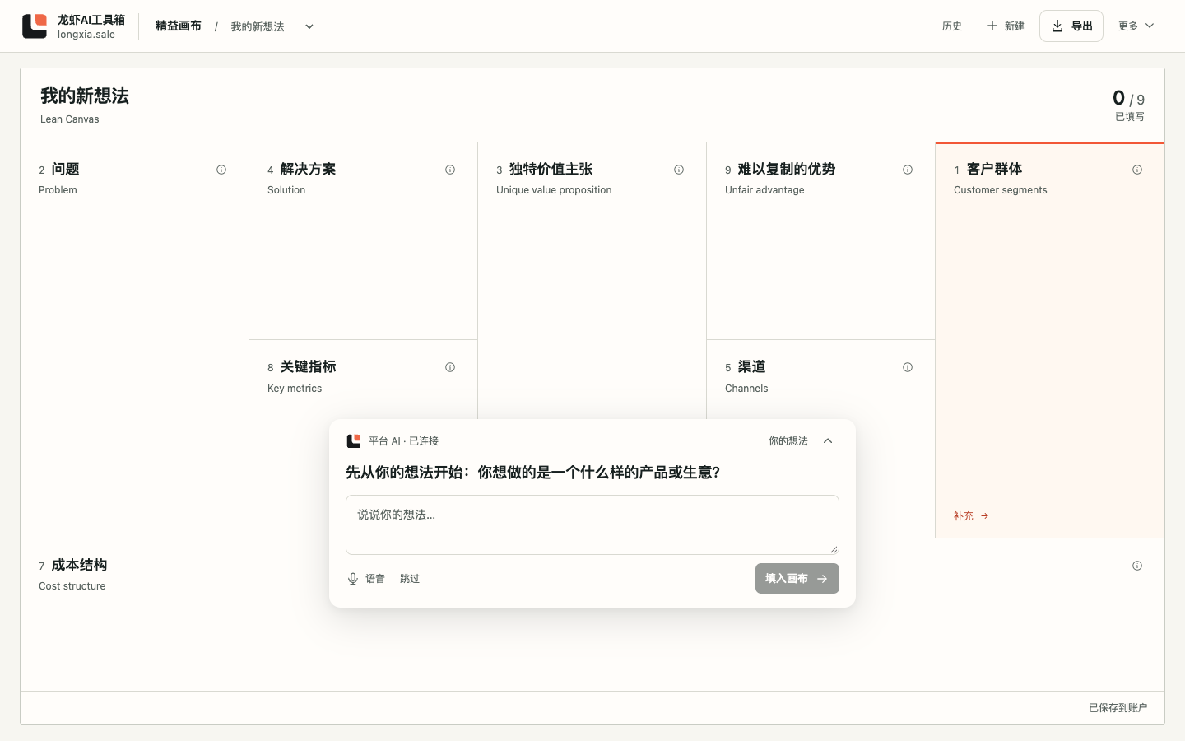The height and width of the screenshot is (741, 1185).
Task: Click the 龙虾AI工具箱 logo icon
Action: (35, 26)
